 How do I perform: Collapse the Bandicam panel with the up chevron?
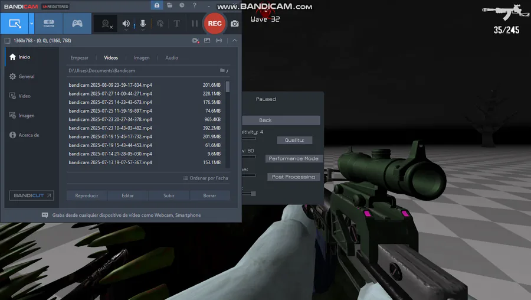coord(234,41)
